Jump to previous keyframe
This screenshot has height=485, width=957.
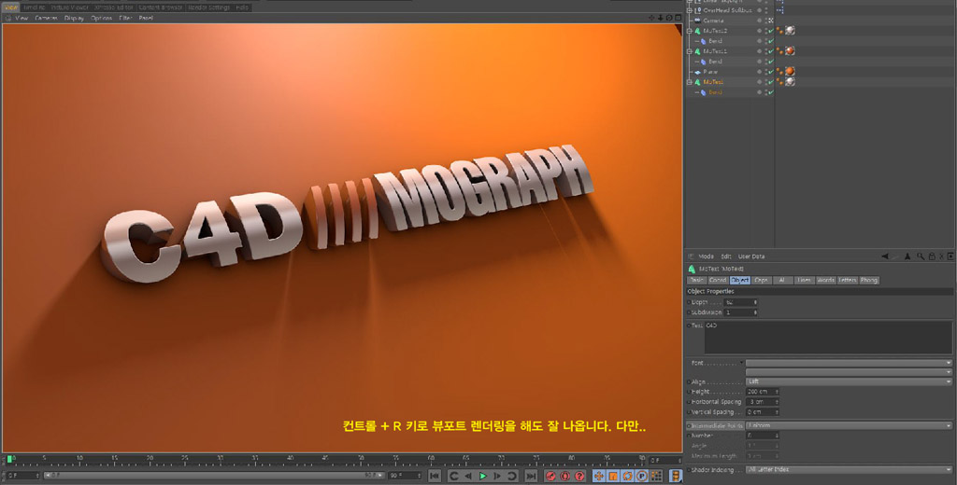pos(453,476)
